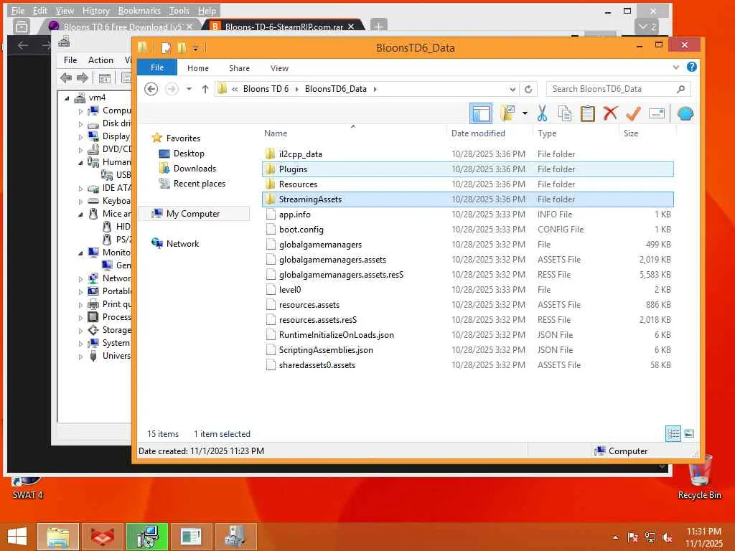The width and height of the screenshot is (735, 551).
Task: Open the View ribbon tab
Action: (279, 68)
